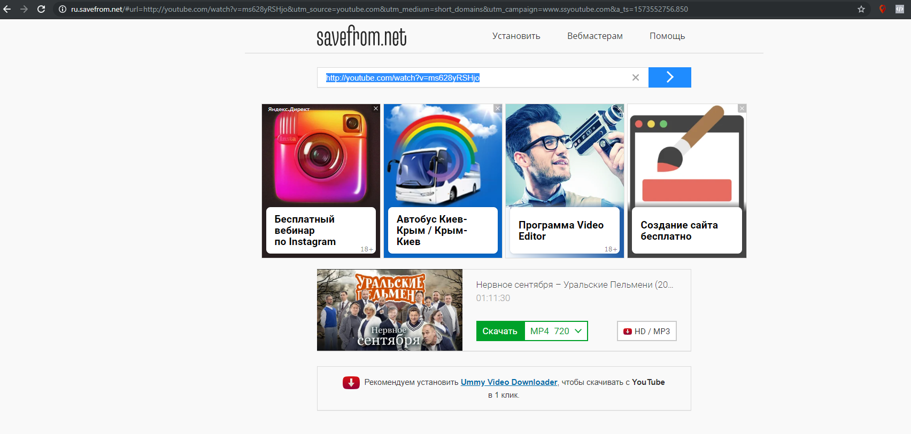This screenshot has width=911, height=434.
Task: Close the website creation ad
Action: [742, 108]
